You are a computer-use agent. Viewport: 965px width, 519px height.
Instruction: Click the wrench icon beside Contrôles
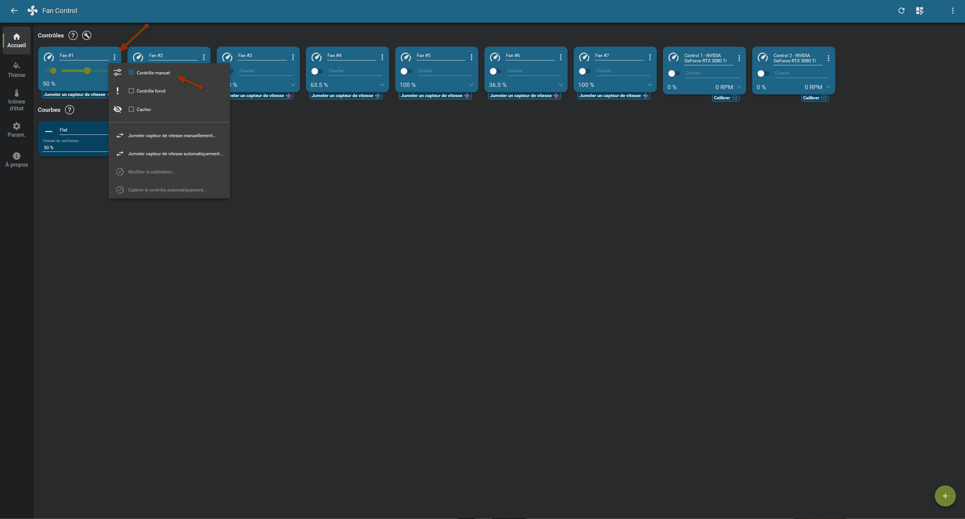[87, 36]
